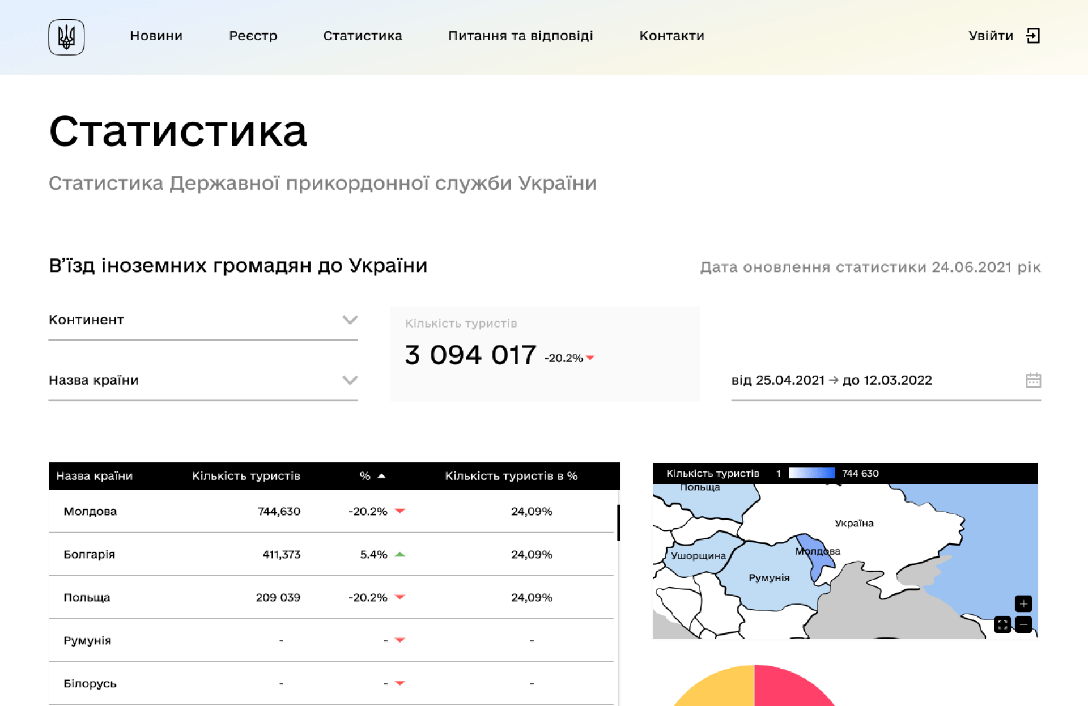Zoom in the map with plus button
Image resolution: width=1088 pixels, height=706 pixels.
1023,603
